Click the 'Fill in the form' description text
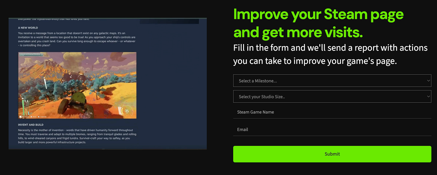Screen dimensions: 437x175 pos(330,54)
